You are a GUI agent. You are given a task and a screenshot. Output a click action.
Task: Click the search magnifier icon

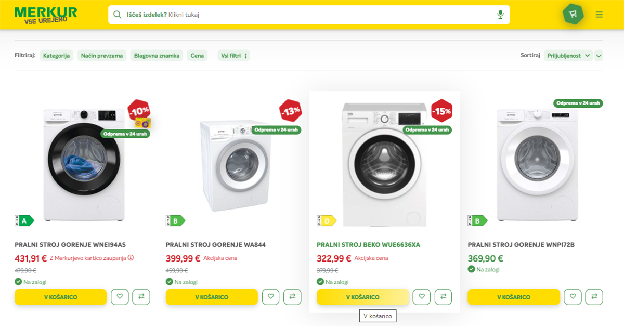pos(118,15)
